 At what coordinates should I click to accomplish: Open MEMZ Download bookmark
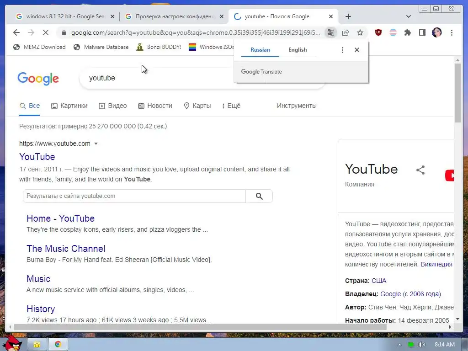tap(39, 47)
